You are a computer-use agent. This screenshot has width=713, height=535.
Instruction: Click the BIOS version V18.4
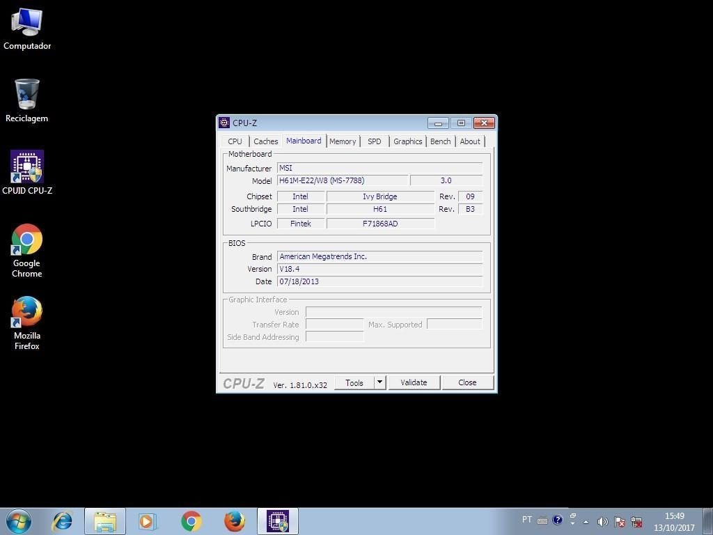(379, 269)
